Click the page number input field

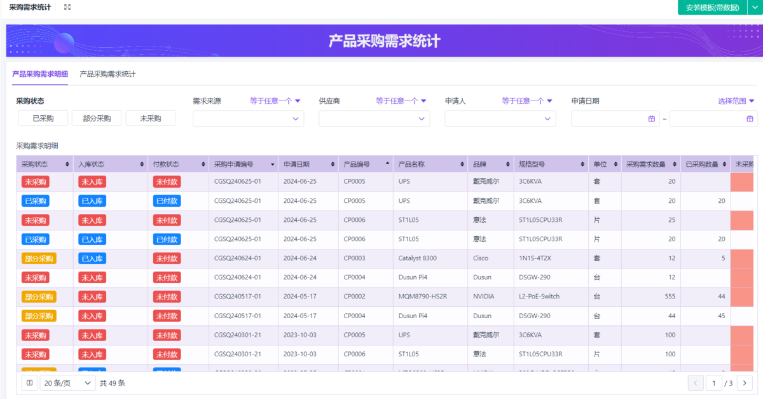(713, 383)
